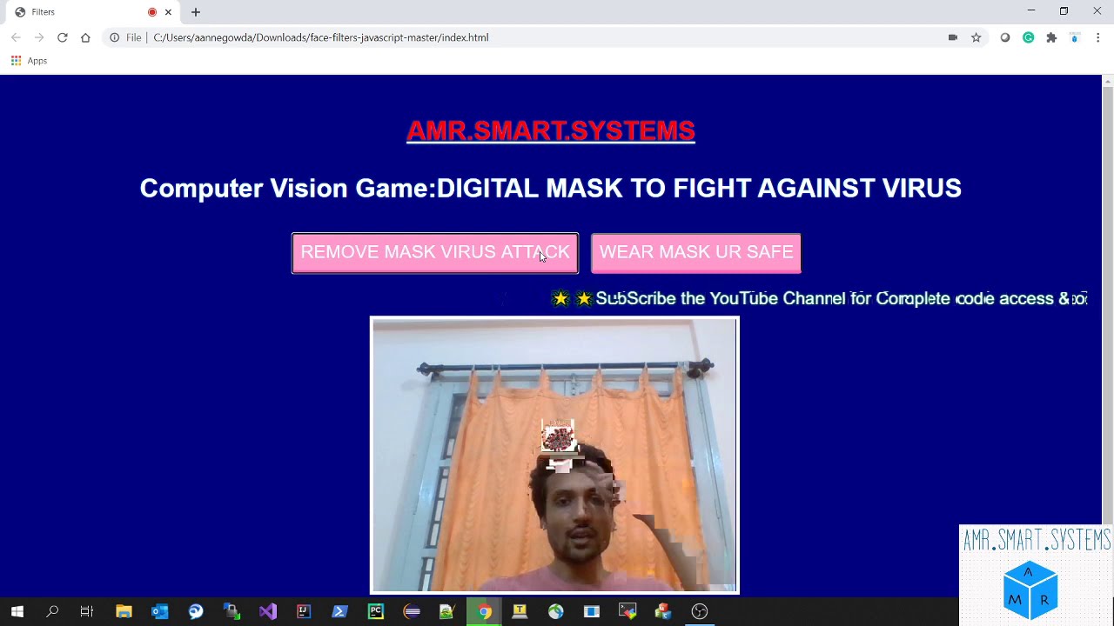
Task: Click the back navigation arrow
Action: pyautogui.click(x=16, y=37)
